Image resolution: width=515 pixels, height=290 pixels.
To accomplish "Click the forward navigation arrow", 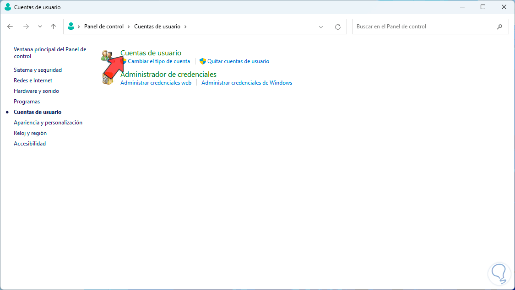I will click(26, 27).
